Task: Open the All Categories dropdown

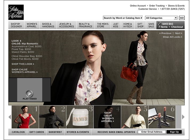Action: pos(161,18)
